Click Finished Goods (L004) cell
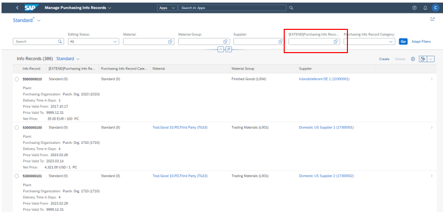Screen dimensions: 443x213 249,79
